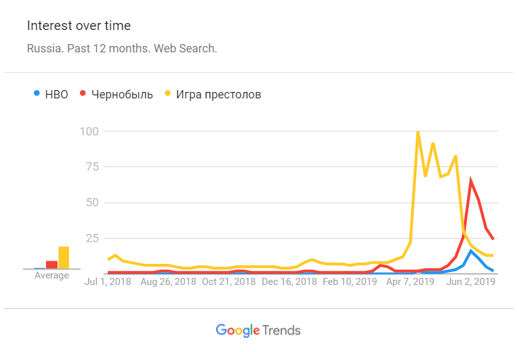Click the Dec 16, 2018 axis label

(x=290, y=281)
